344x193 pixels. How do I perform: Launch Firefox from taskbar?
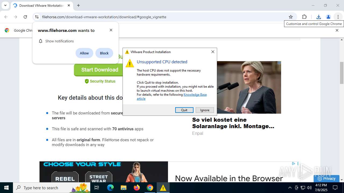137,188
